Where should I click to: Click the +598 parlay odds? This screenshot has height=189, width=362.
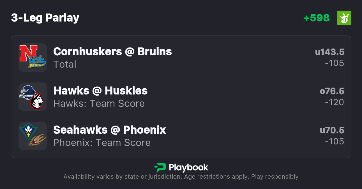pyautogui.click(x=316, y=18)
